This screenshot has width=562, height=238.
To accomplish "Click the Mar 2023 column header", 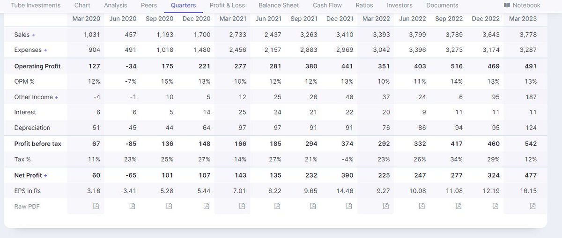I will 523,19.
